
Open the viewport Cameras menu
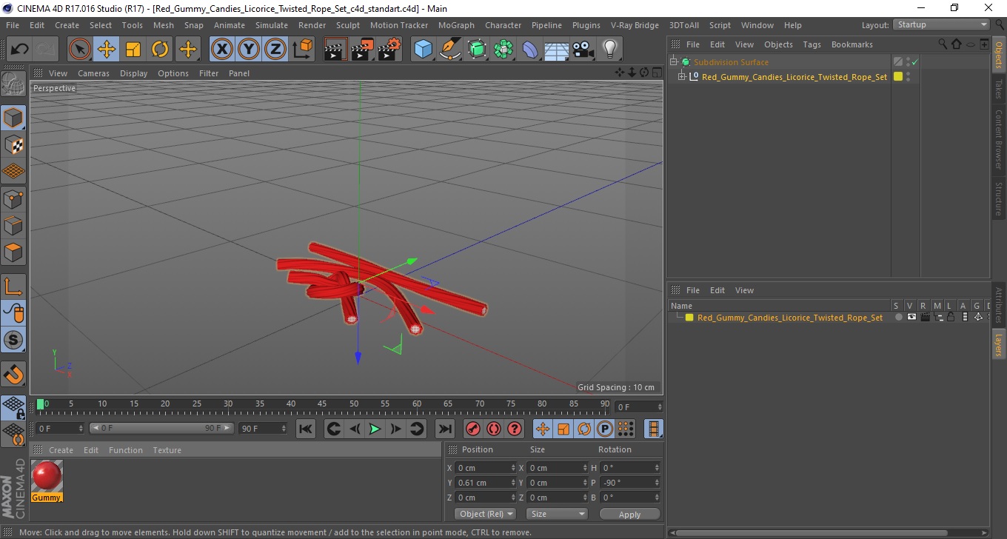(x=93, y=73)
